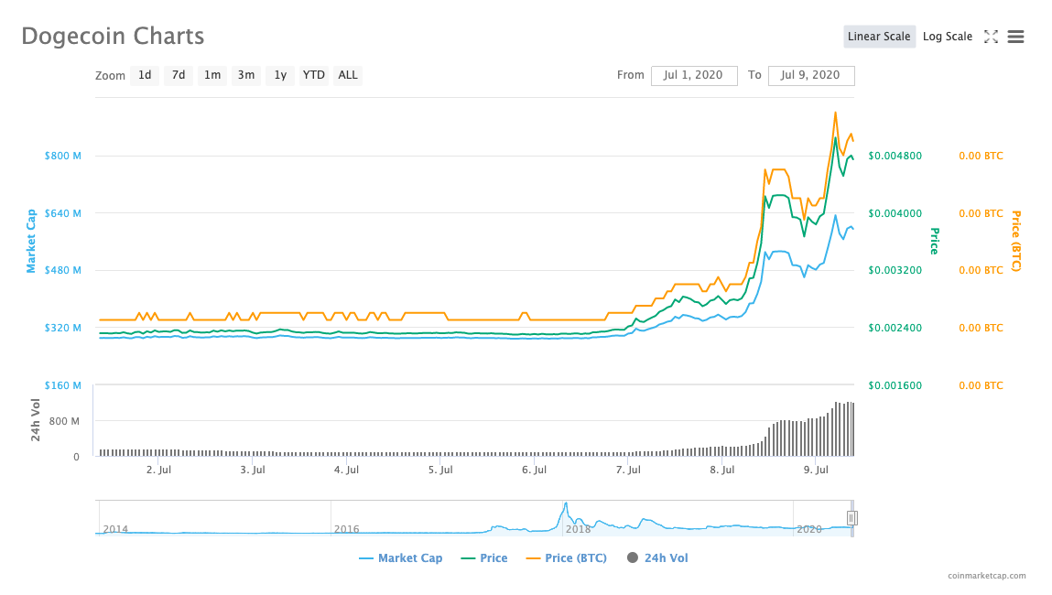
Task: Click the $0.001600 price axis label
Action: tap(895, 385)
